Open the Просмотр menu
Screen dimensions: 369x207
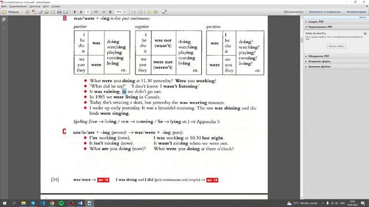tap(35, 6)
